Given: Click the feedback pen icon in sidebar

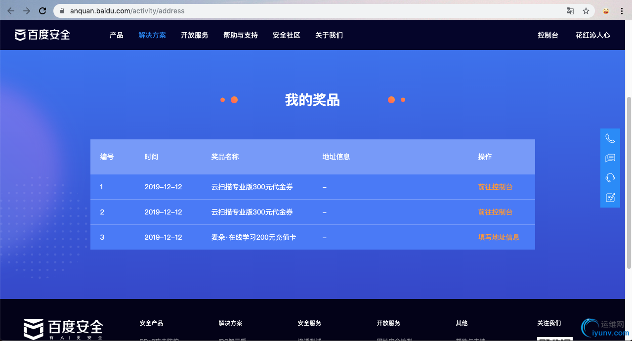Looking at the screenshot, I should click(610, 197).
